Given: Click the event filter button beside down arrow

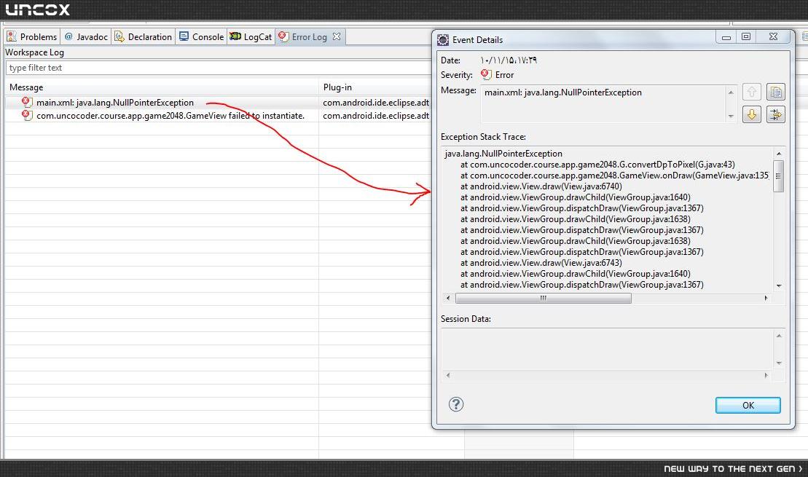Looking at the screenshot, I should [x=775, y=114].
